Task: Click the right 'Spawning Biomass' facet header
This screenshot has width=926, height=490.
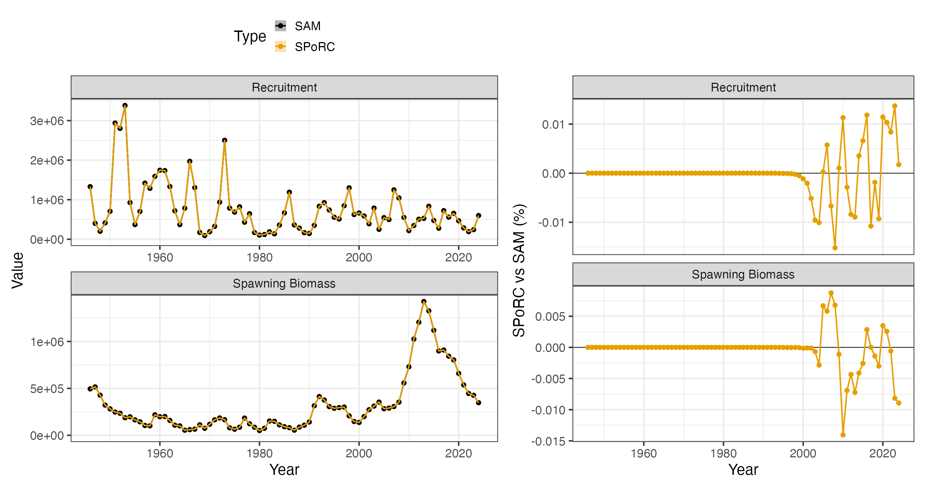Action: click(743, 274)
